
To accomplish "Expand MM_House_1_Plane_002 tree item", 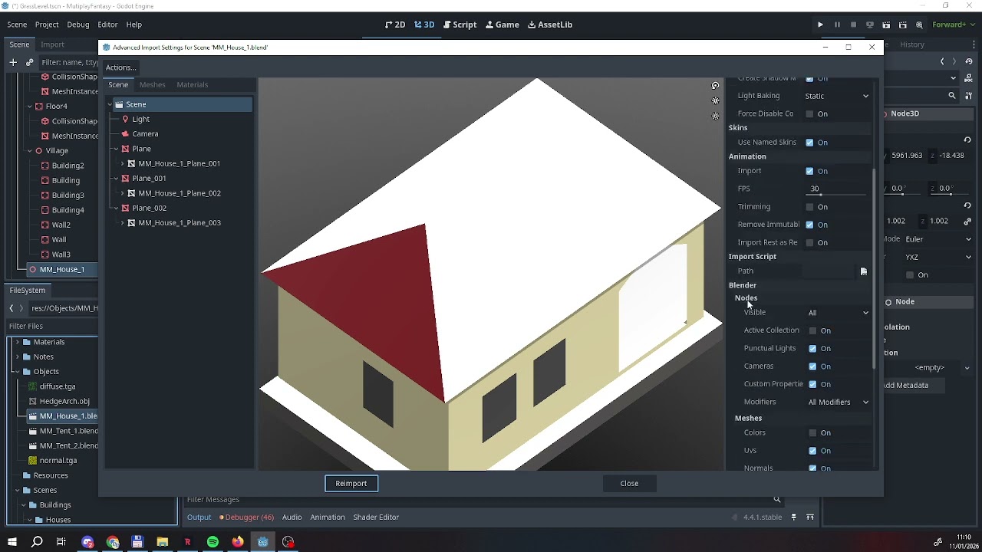I will point(122,193).
